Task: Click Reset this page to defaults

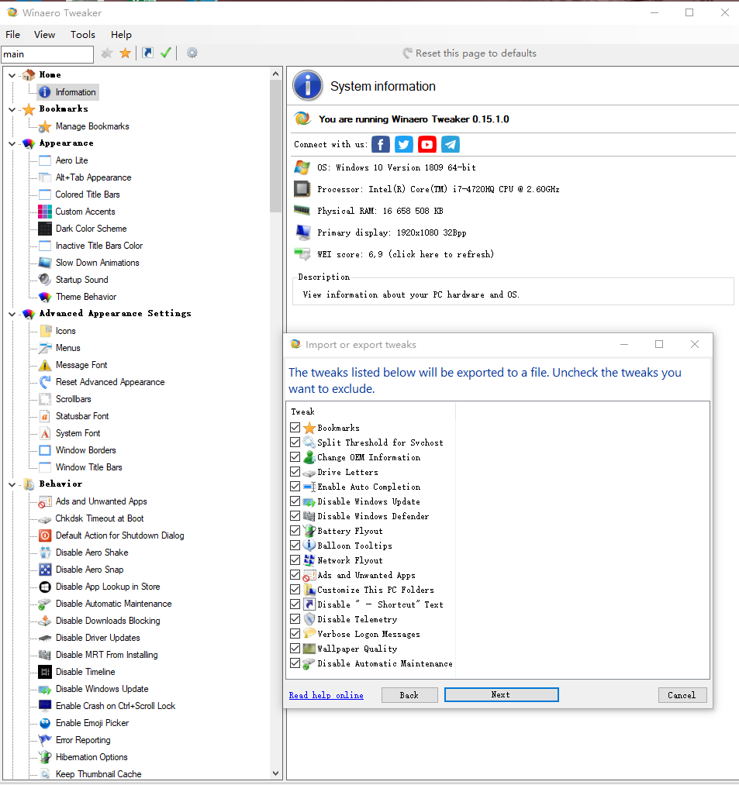Action: coord(469,53)
